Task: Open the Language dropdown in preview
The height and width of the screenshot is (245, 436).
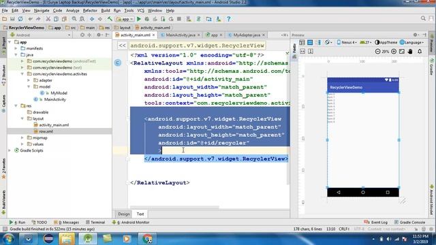Action: click(411, 42)
